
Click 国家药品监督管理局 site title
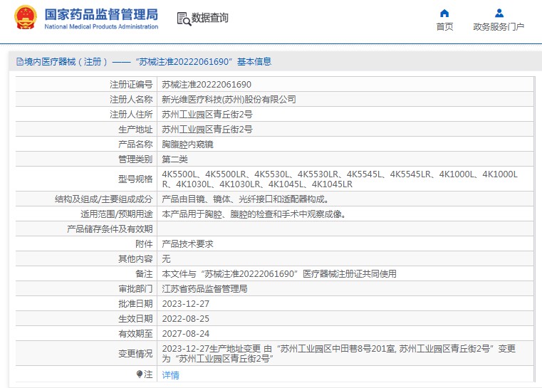tap(101, 14)
